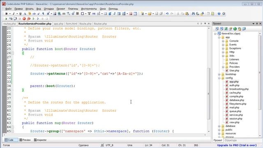The image size is (263, 148).
Task: Click the encoding icon beside UTF_8
Action: click(x=102, y=145)
